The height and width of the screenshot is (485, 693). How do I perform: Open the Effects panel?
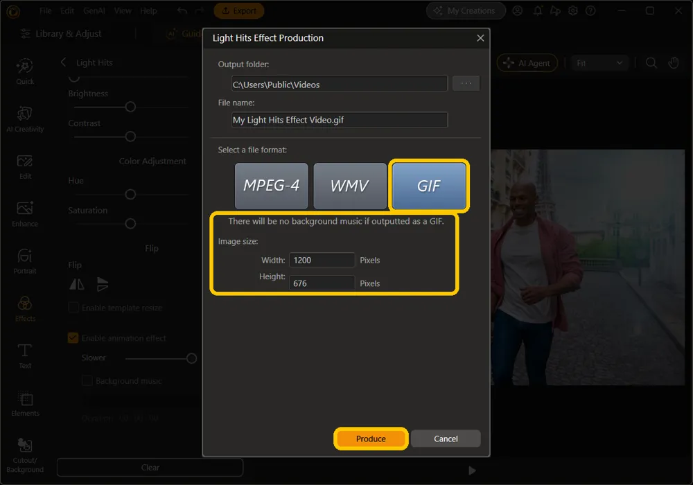[25, 308]
